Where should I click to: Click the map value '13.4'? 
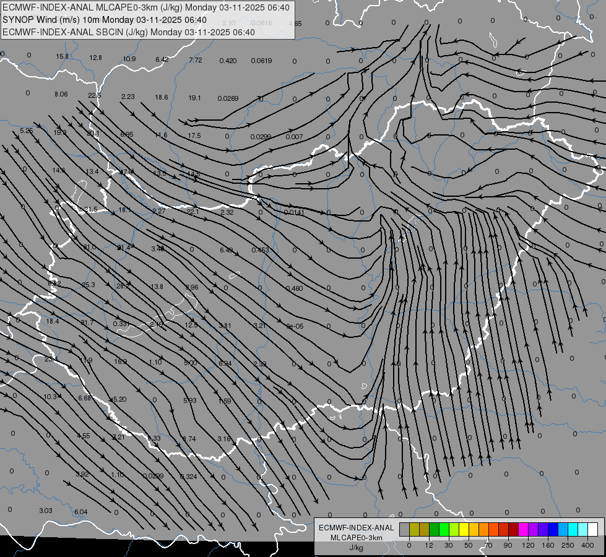coord(92,171)
